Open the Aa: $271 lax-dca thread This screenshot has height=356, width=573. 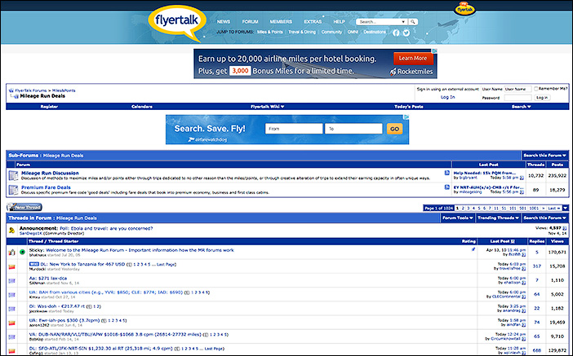pyautogui.click(x=48, y=279)
